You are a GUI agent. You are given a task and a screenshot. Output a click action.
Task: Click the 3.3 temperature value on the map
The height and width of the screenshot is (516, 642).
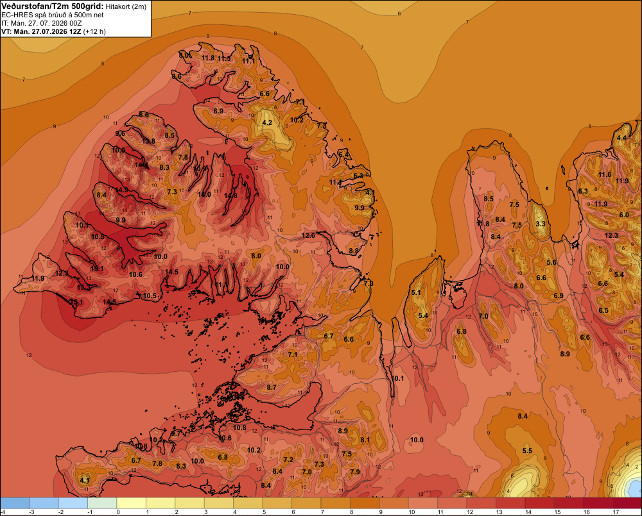[541, 224]
